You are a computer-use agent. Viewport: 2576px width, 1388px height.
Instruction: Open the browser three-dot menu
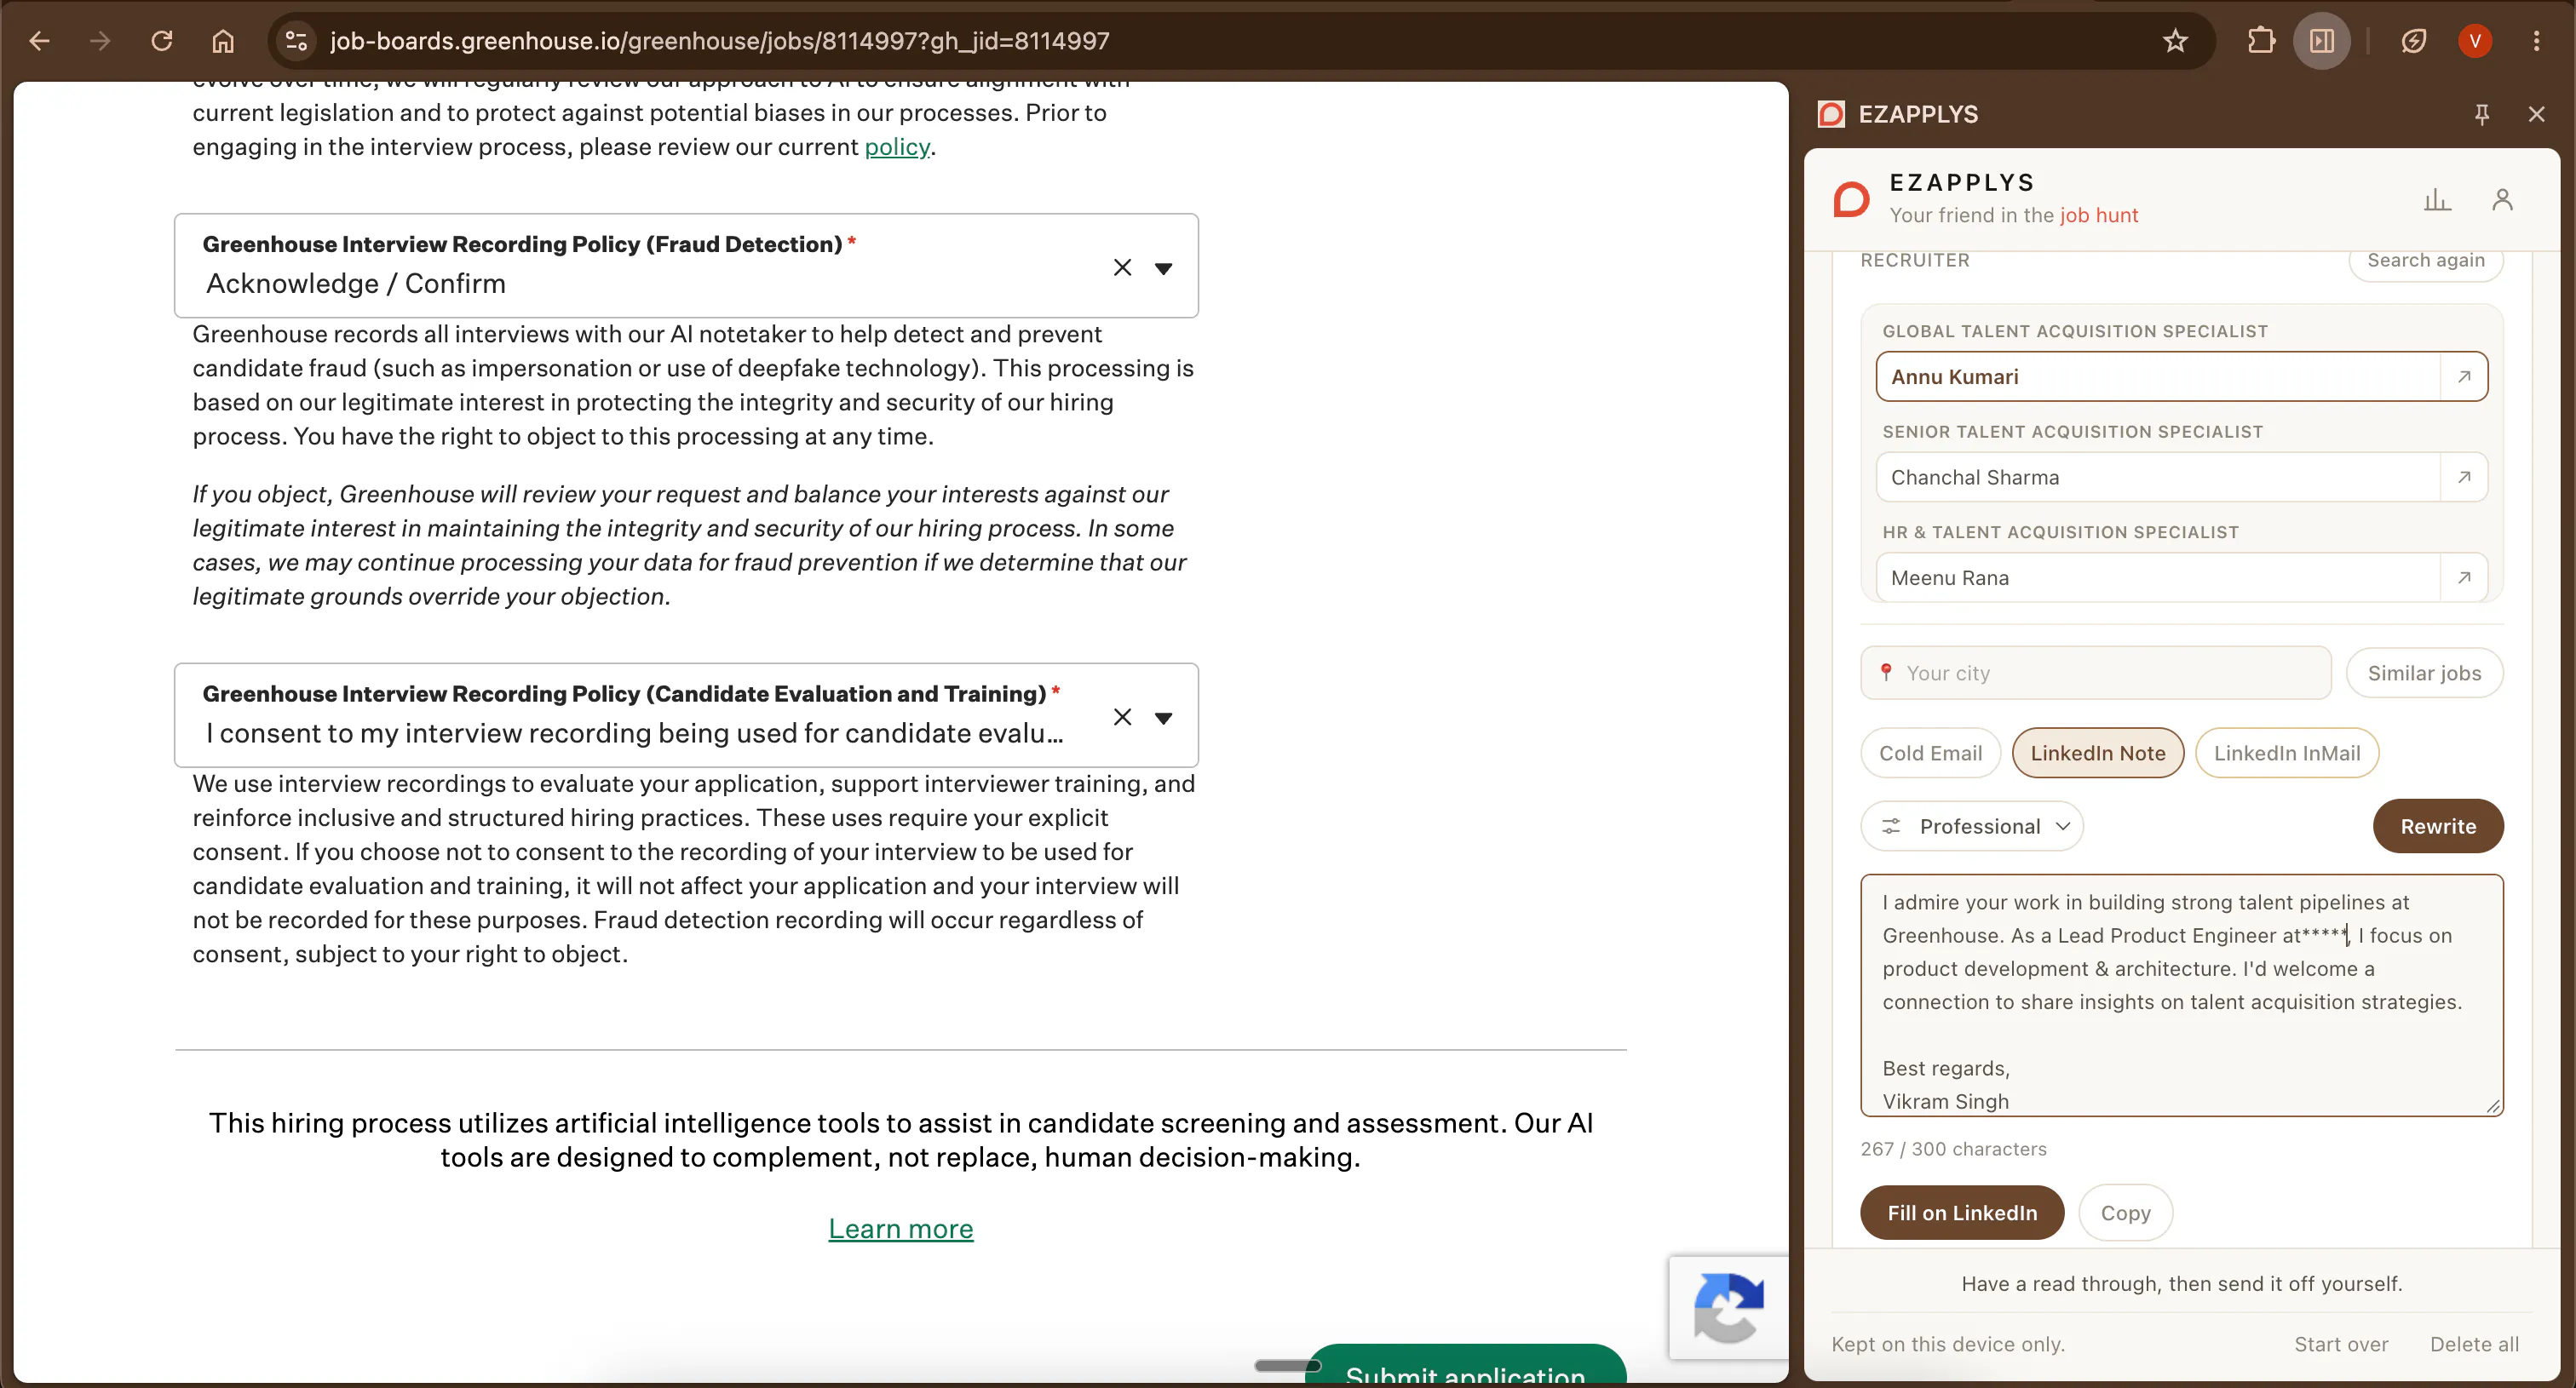click(x=2536, y=41)
